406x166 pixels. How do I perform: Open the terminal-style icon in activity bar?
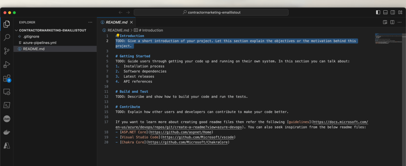coord(7,105)
